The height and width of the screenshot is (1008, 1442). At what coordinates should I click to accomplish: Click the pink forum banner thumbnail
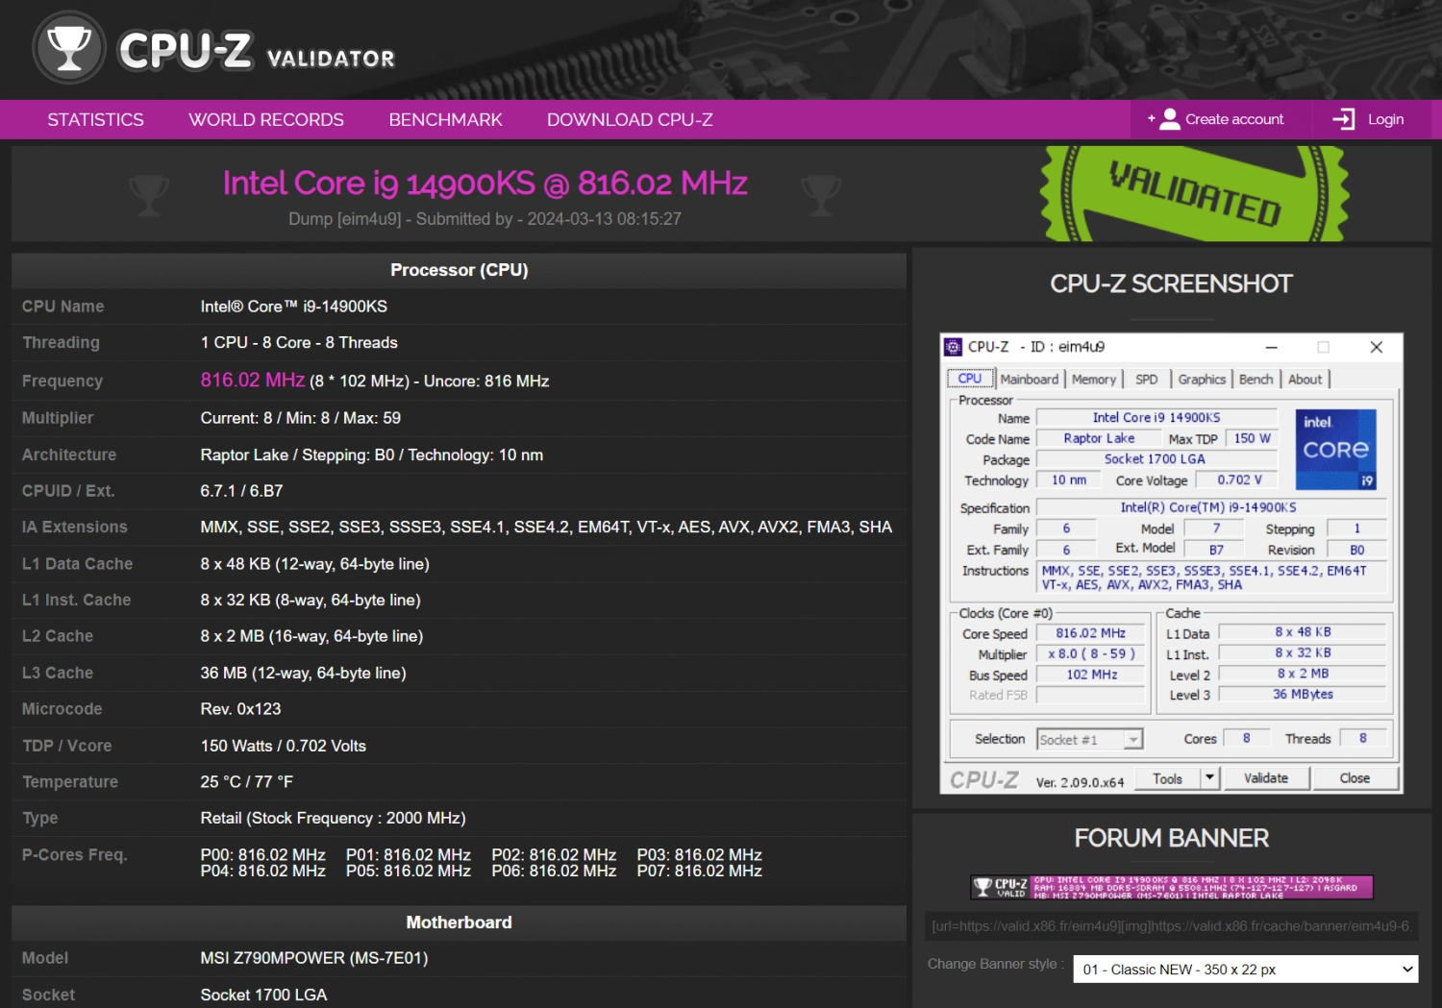pyautogui.click(x=1171, y=887)
